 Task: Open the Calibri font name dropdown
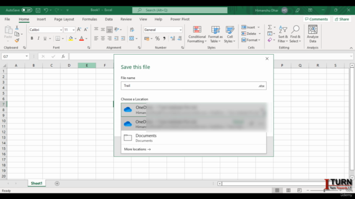click(x=61, y=30)
